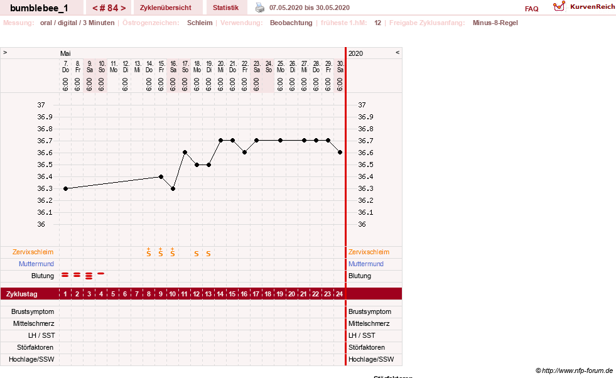Expand chart with > arrow beside Mai

pyautogui.click(x=5, y=52)
